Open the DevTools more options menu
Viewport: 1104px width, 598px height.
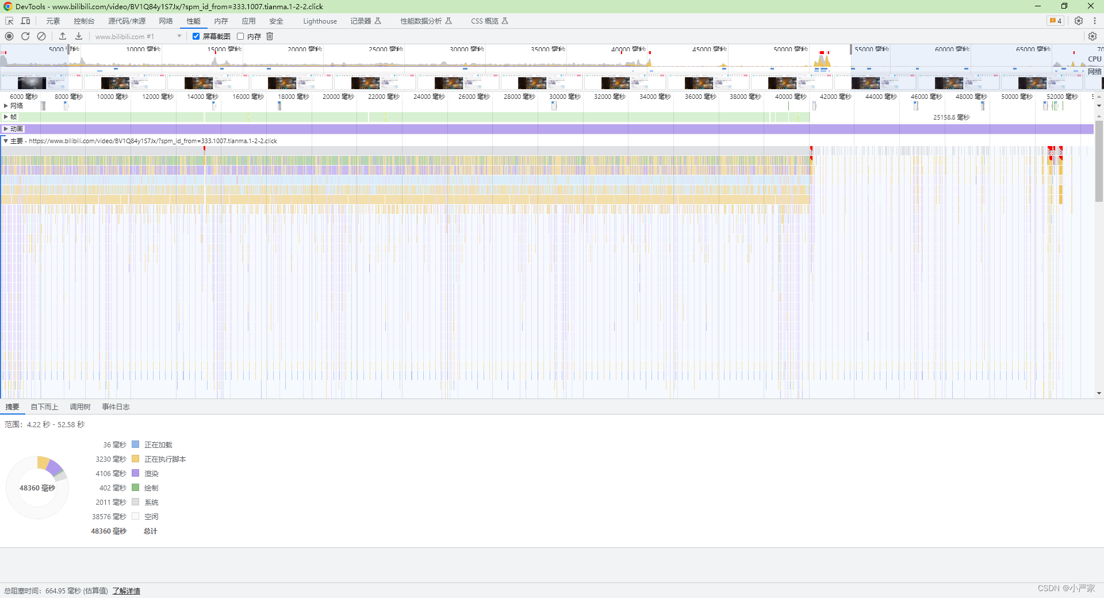coord(1095,21)
